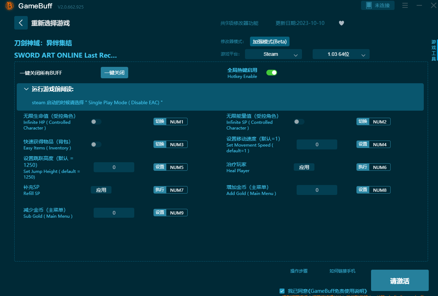Viewport: 438px width, 296px height.
Task: Click the 请激活 activate button
Action: point(400,281)
